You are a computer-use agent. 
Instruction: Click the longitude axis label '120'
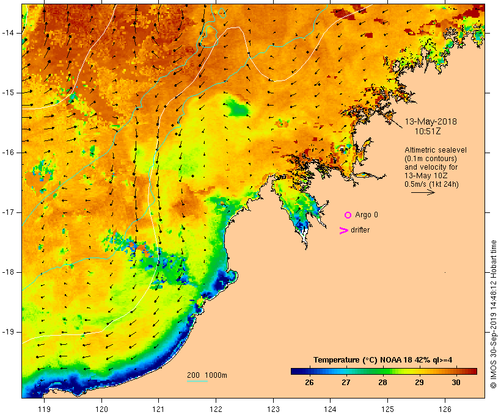(101, 410)
